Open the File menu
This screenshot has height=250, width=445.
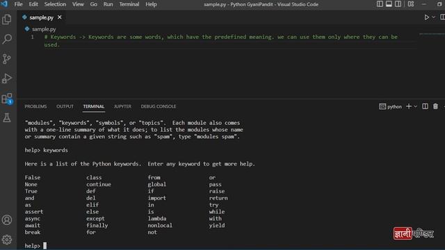click(19, 4)
